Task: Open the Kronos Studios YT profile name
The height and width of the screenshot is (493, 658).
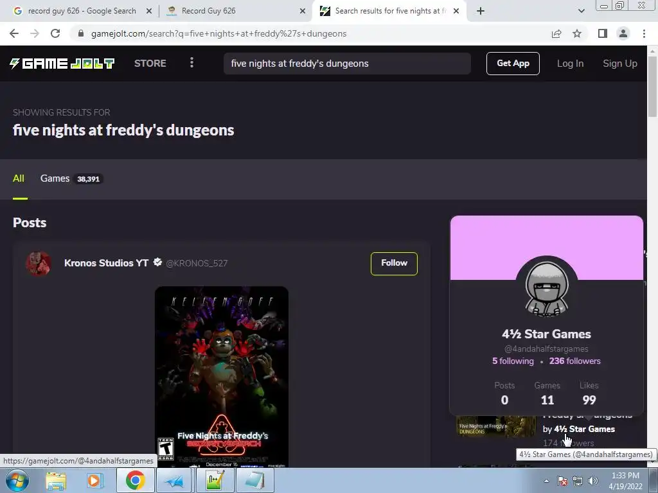Action: [x=106, y=263]
